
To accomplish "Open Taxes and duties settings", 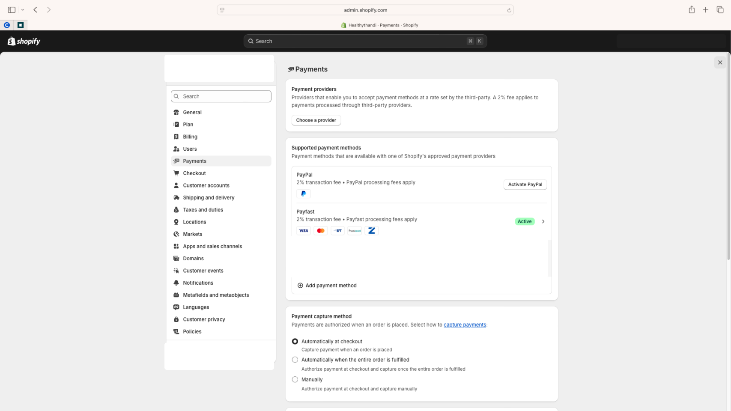I will click(203, 210).
